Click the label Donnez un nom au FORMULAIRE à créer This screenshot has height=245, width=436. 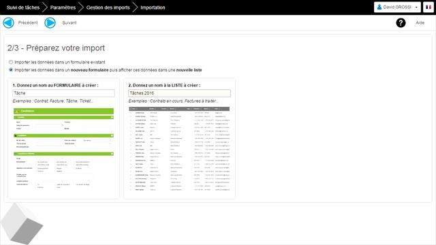pyautogui.click(x=55, y=85)
